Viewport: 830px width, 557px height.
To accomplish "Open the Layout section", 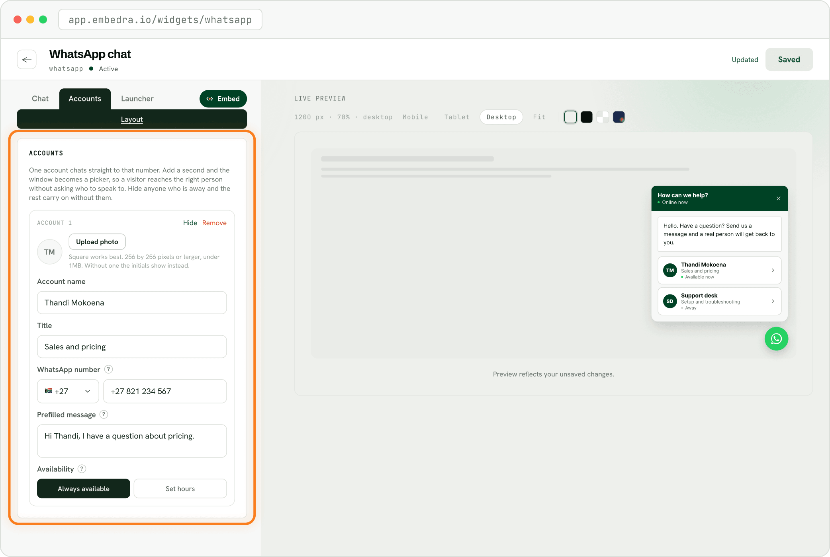I will click(132, 119).
